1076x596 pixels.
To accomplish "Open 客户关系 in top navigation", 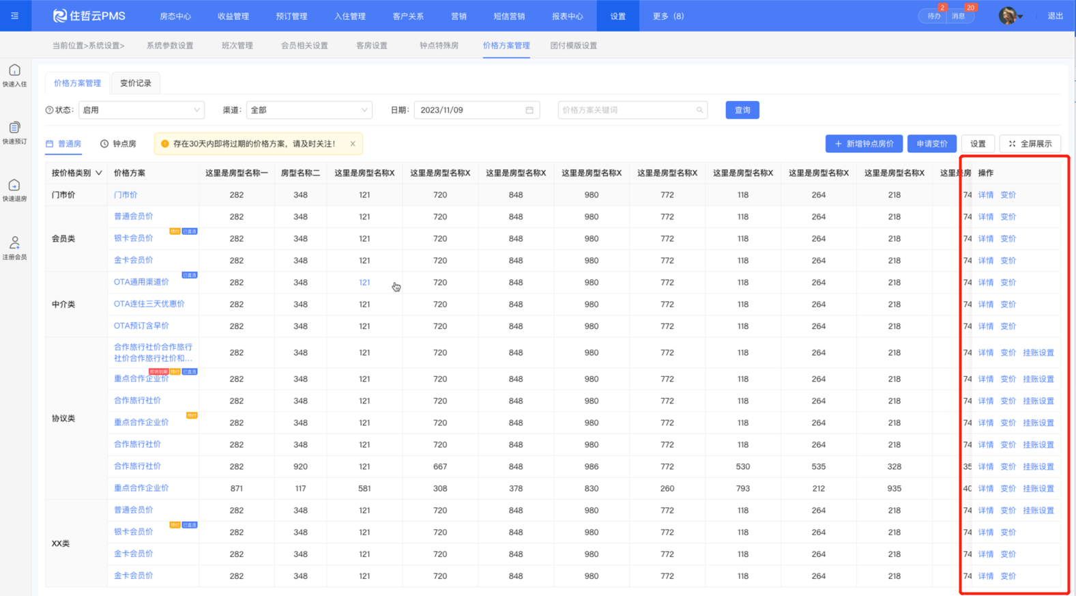I will (x=408, y=16).
